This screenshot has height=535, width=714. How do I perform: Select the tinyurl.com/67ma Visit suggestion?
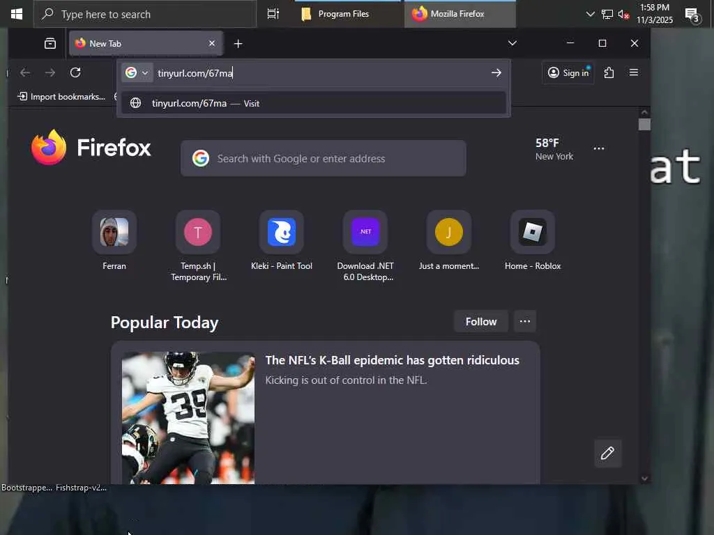pyautogui.click(x=314, y=103)
